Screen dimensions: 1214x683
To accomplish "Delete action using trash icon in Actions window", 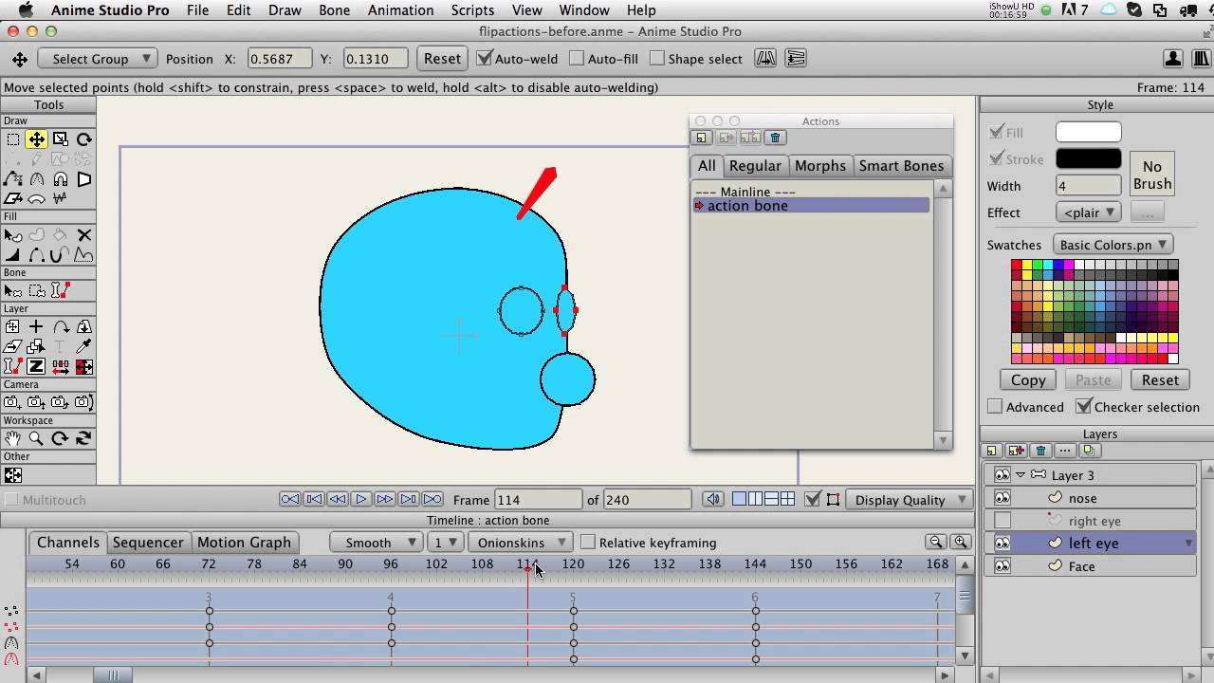I will (775, 138).
